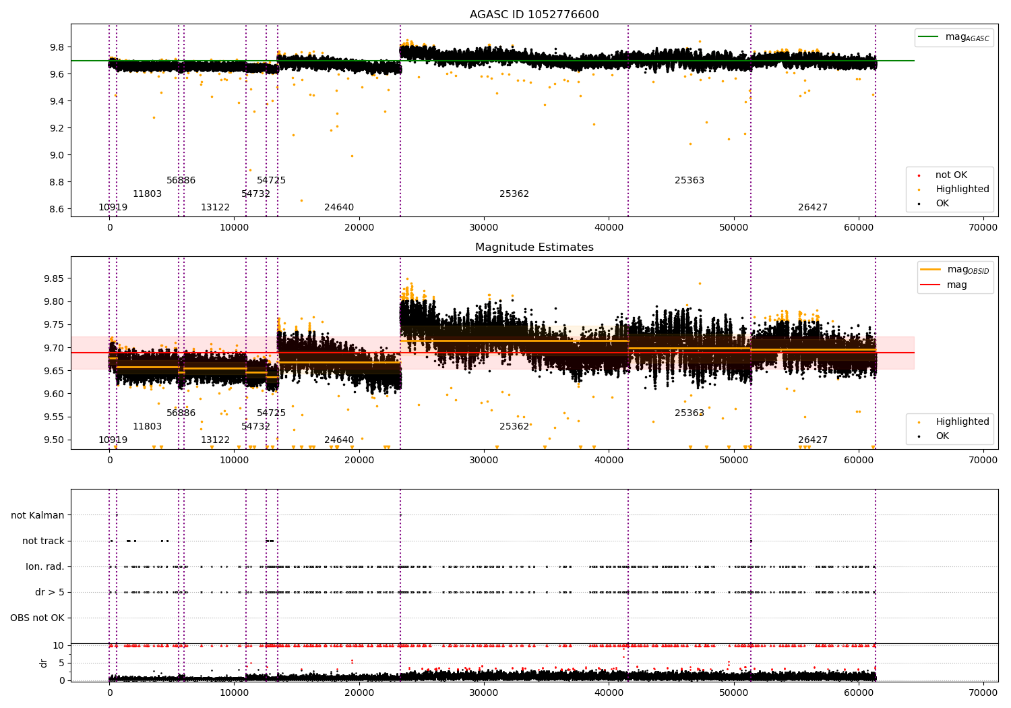Click the 8.8 y-axis tick label

click(56, 182)
